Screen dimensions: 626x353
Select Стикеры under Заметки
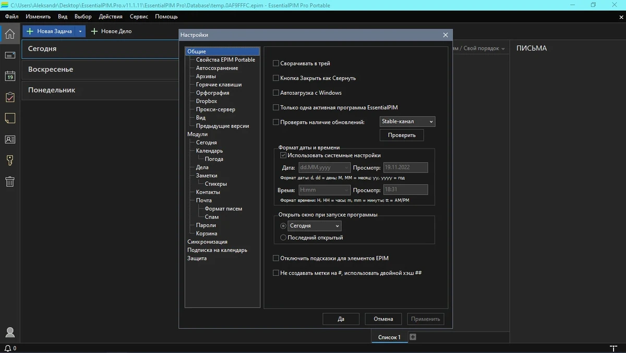click(216, 184)
